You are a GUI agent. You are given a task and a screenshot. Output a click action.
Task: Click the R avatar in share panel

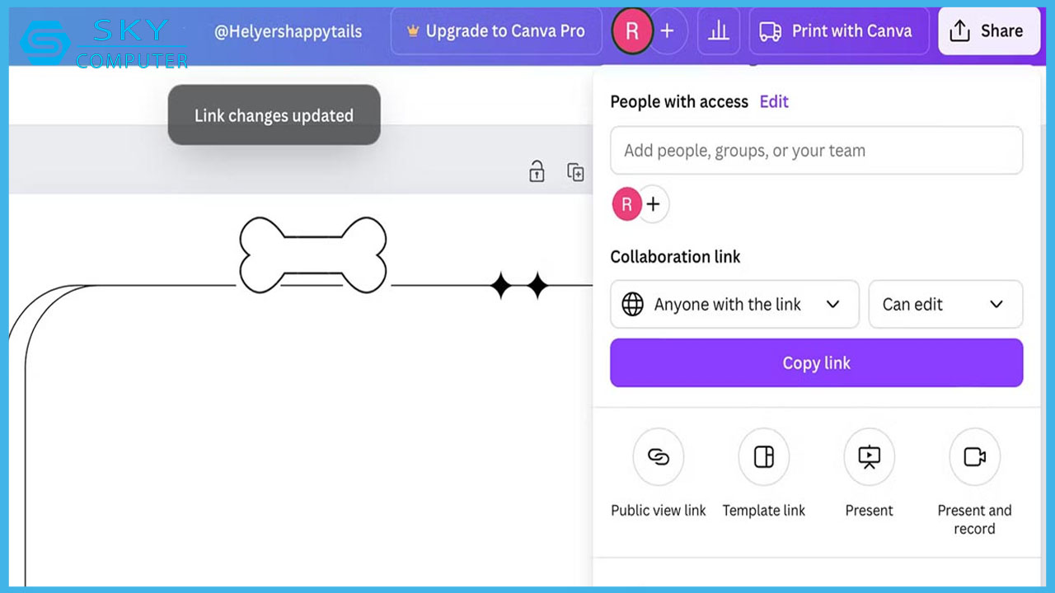point(626,204)
